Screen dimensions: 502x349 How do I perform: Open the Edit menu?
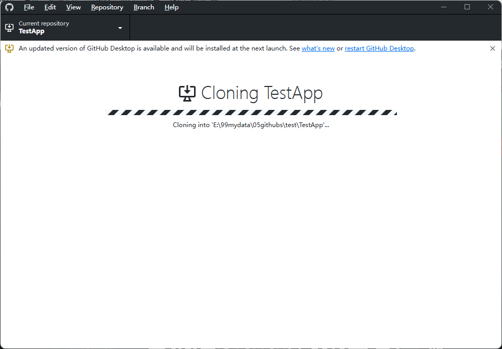[x=50, y=7]
